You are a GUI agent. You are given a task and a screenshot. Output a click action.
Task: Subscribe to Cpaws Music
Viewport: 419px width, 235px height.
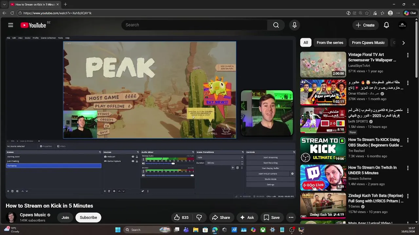88,217
